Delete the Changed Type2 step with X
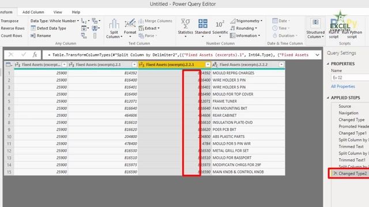369x207 pixels. (x=335, y=173)
